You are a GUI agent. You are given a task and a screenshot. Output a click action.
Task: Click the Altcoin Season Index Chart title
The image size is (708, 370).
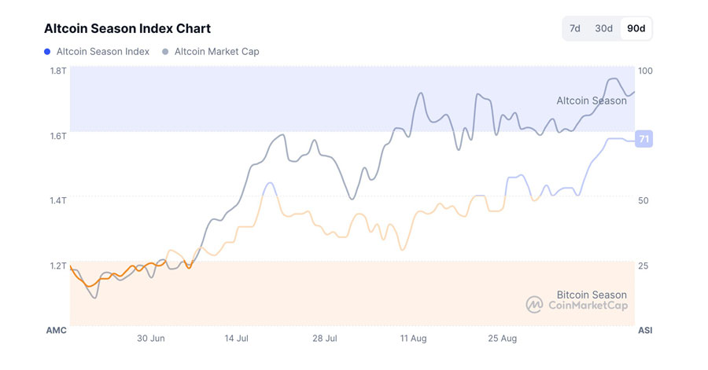127,28
